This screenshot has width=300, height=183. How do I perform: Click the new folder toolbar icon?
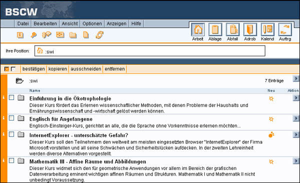(73, 35)
